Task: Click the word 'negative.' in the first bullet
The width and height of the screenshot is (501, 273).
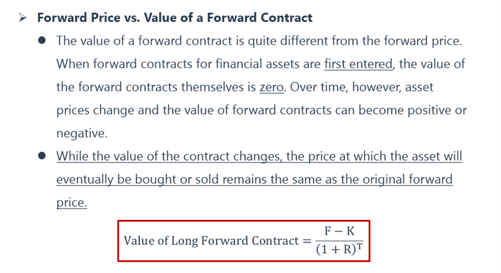Action: click(82, 133)
